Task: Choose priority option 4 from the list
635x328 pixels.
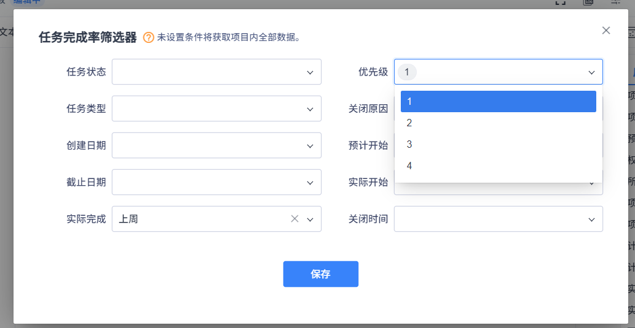Action: 498,166
